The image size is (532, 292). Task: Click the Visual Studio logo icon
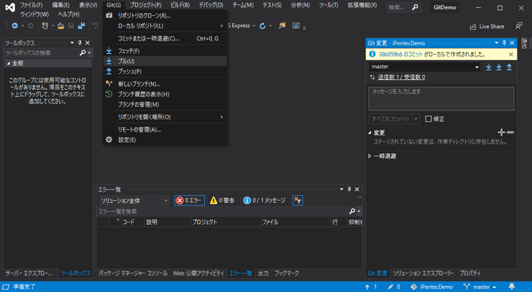pos(10,7)
